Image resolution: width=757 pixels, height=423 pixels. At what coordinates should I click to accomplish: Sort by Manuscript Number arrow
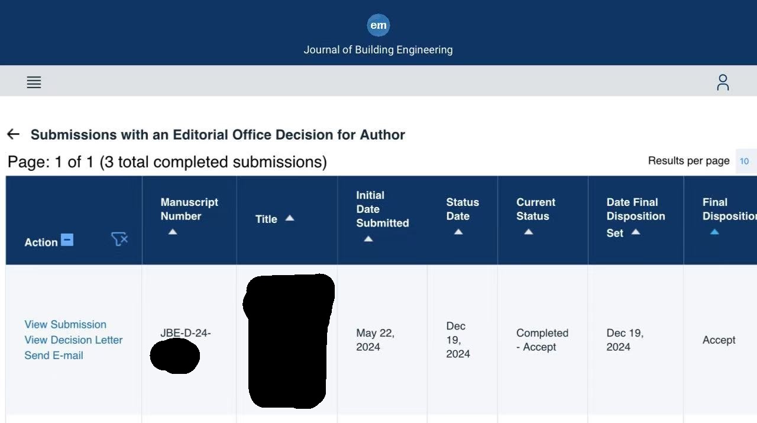coord(173,232)
